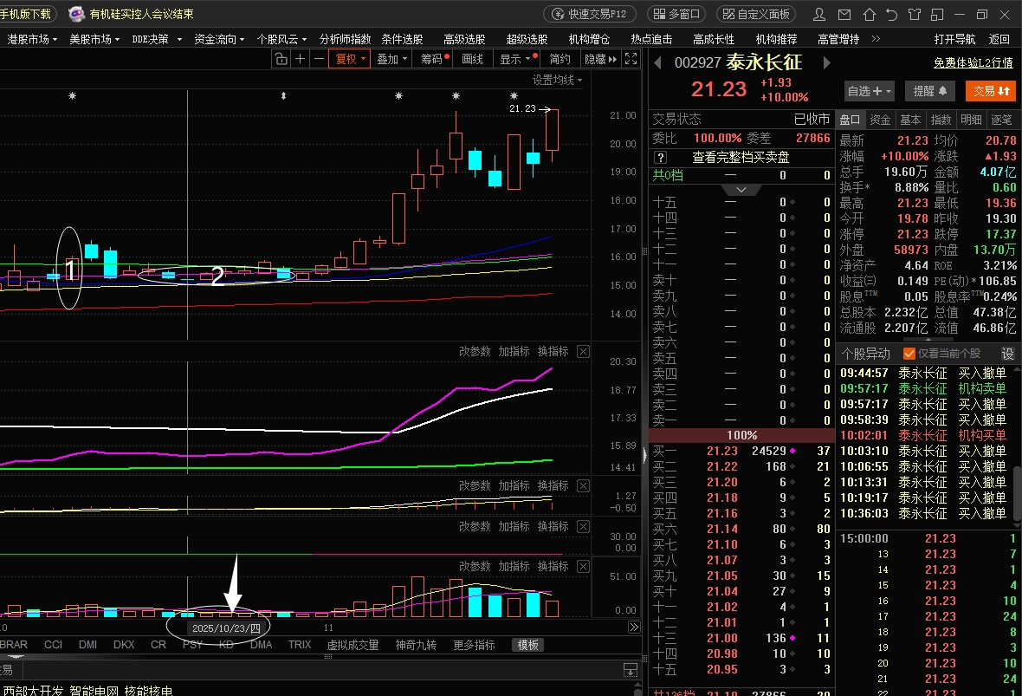The width and height of the screenshot is (1022, 696).
Task: Select 神奇九转 indicator tab
Action: pyautogui.click(x=415, y=645)
